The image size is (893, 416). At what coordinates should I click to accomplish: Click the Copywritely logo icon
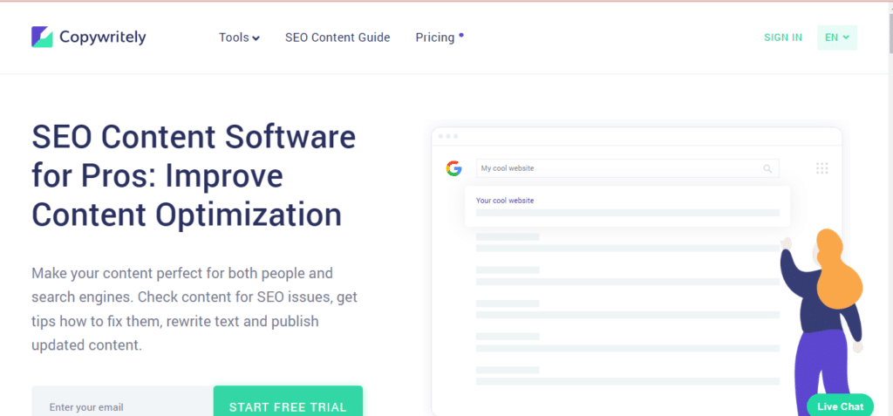(43, 37)
